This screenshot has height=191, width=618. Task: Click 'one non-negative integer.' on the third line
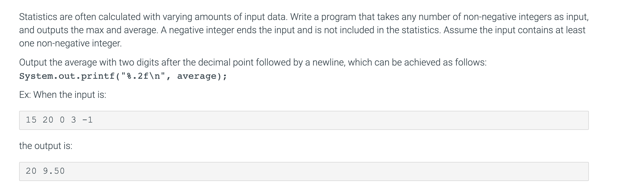pyautogui.click(x=70, y=43)
